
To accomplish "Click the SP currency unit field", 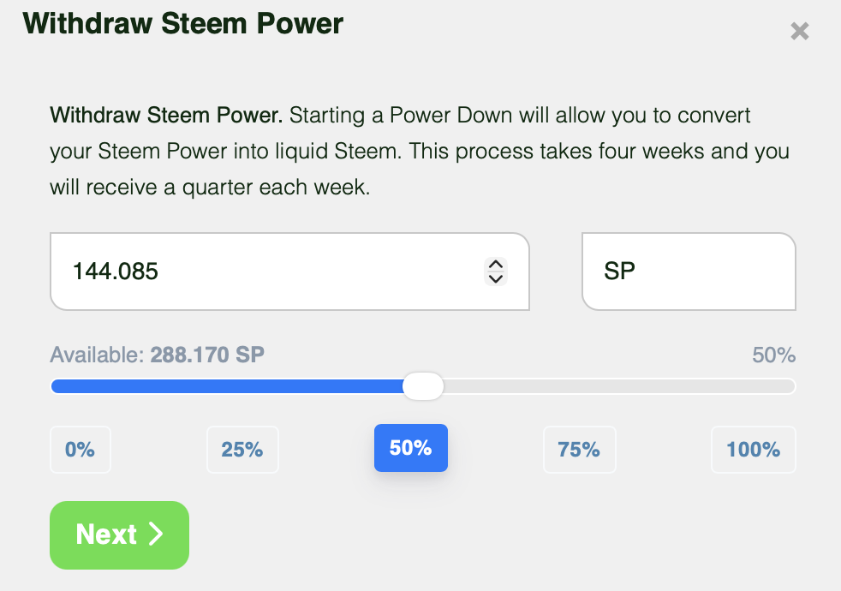I will click(x=688, y=272).
